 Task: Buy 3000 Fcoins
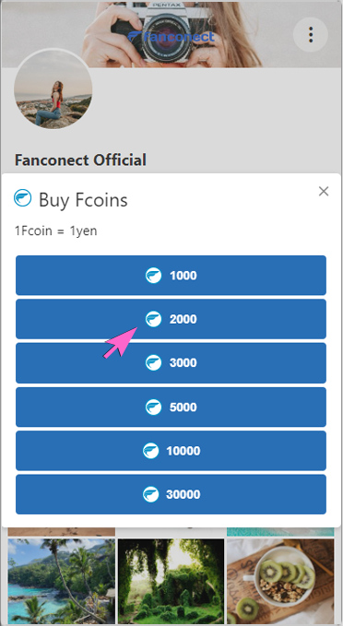(x=171, y=363)
